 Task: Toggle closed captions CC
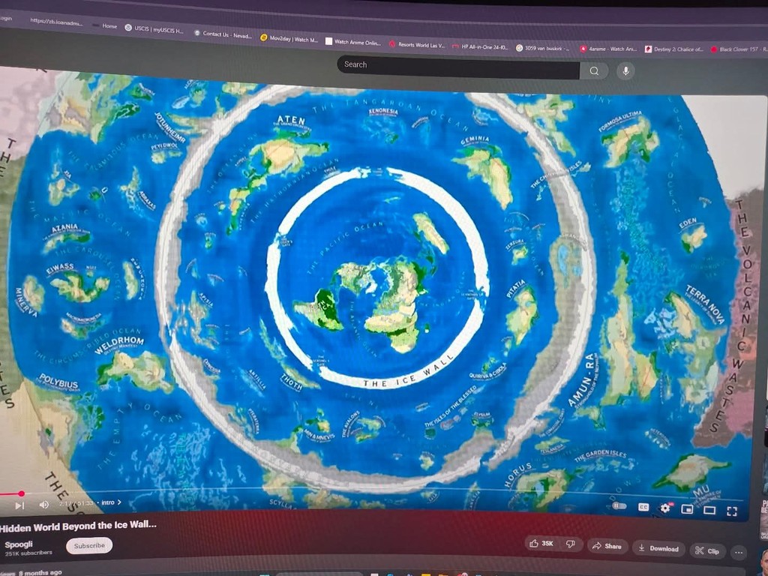643,507
